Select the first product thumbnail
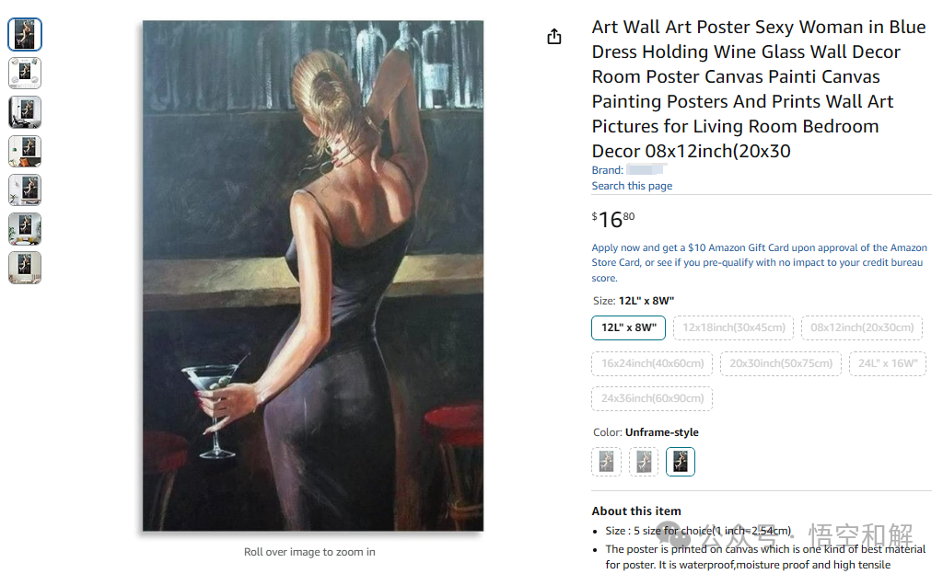943x574 pixels. tap(25, 34)
